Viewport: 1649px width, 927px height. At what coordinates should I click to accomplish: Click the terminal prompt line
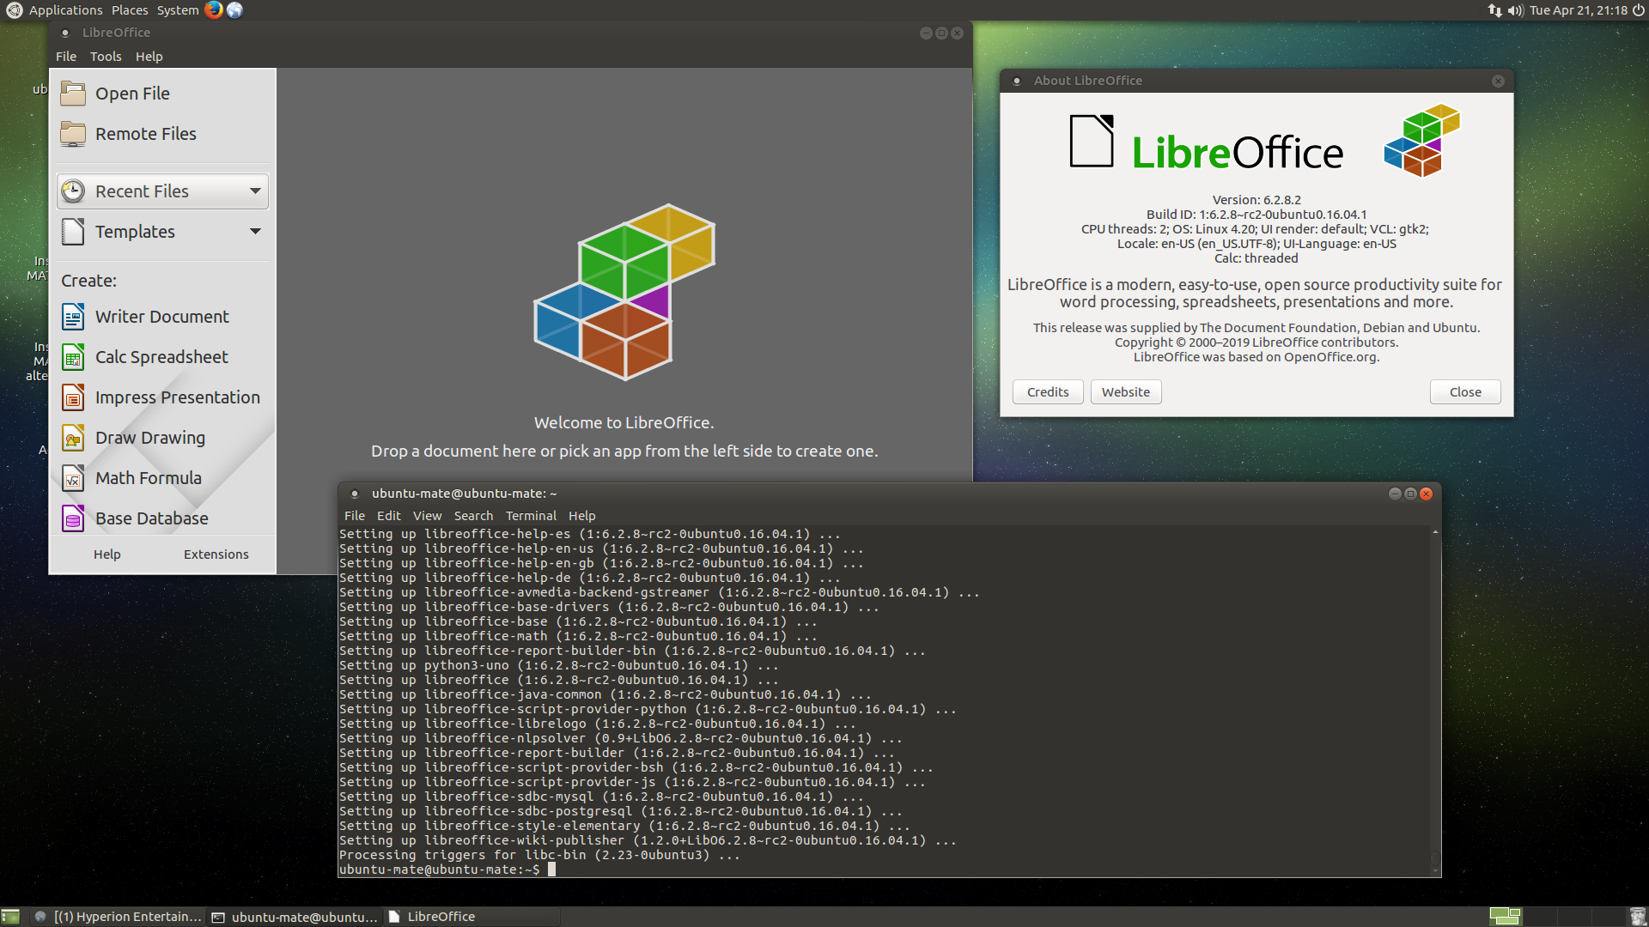447,869
